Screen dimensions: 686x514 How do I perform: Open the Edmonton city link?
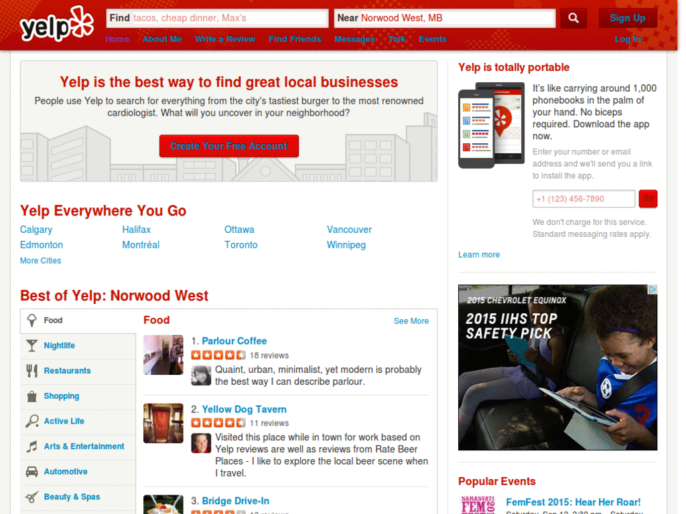(x=42, y=245)
